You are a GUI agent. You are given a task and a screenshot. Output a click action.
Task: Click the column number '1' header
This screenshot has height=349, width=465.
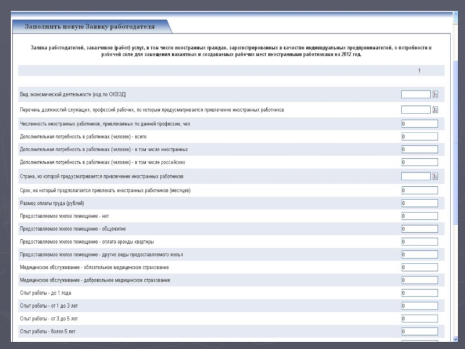[x=419, y=70]
